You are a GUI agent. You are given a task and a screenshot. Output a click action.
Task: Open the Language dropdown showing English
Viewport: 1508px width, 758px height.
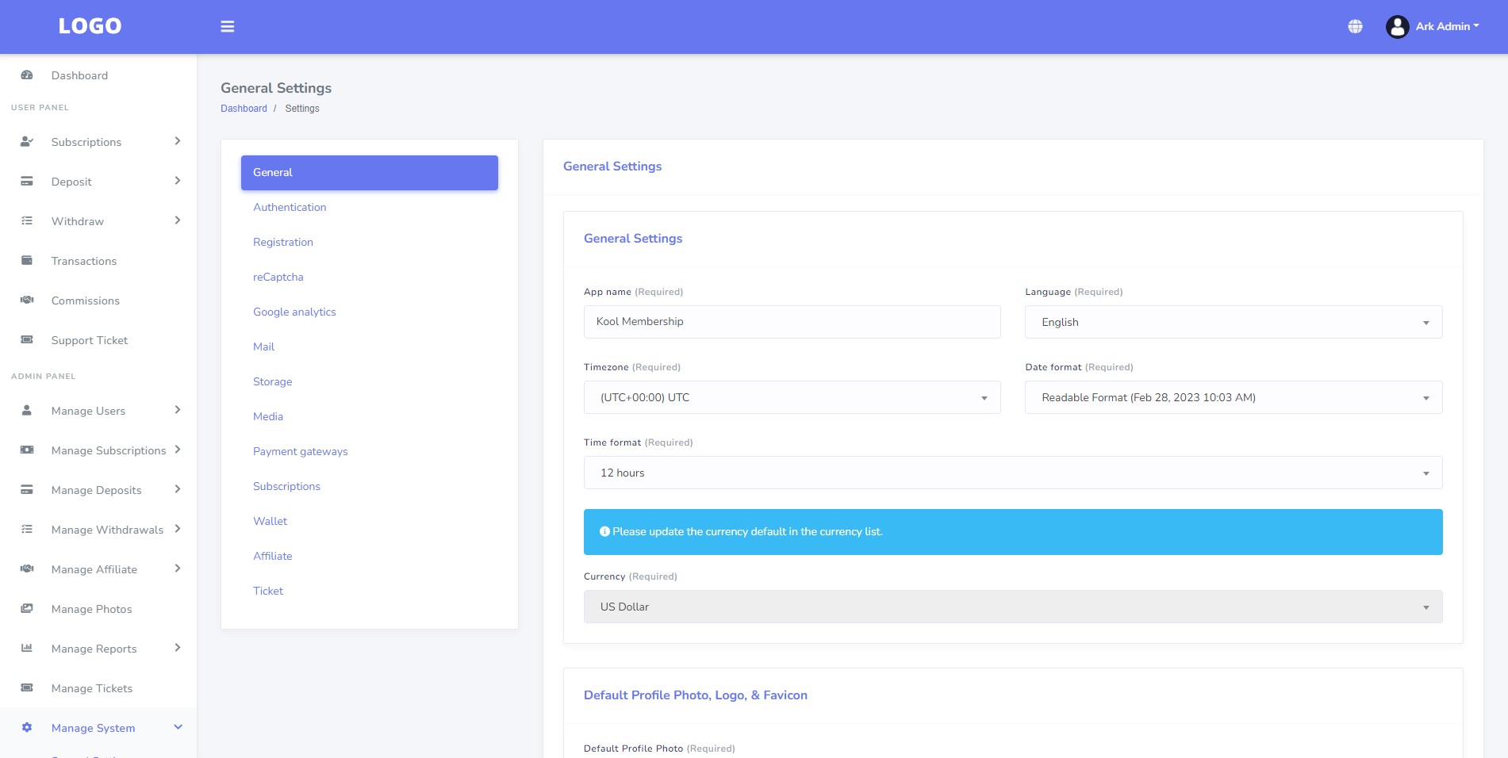(1233, 322)
